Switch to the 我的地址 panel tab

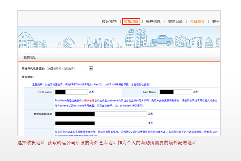[29, 58]
